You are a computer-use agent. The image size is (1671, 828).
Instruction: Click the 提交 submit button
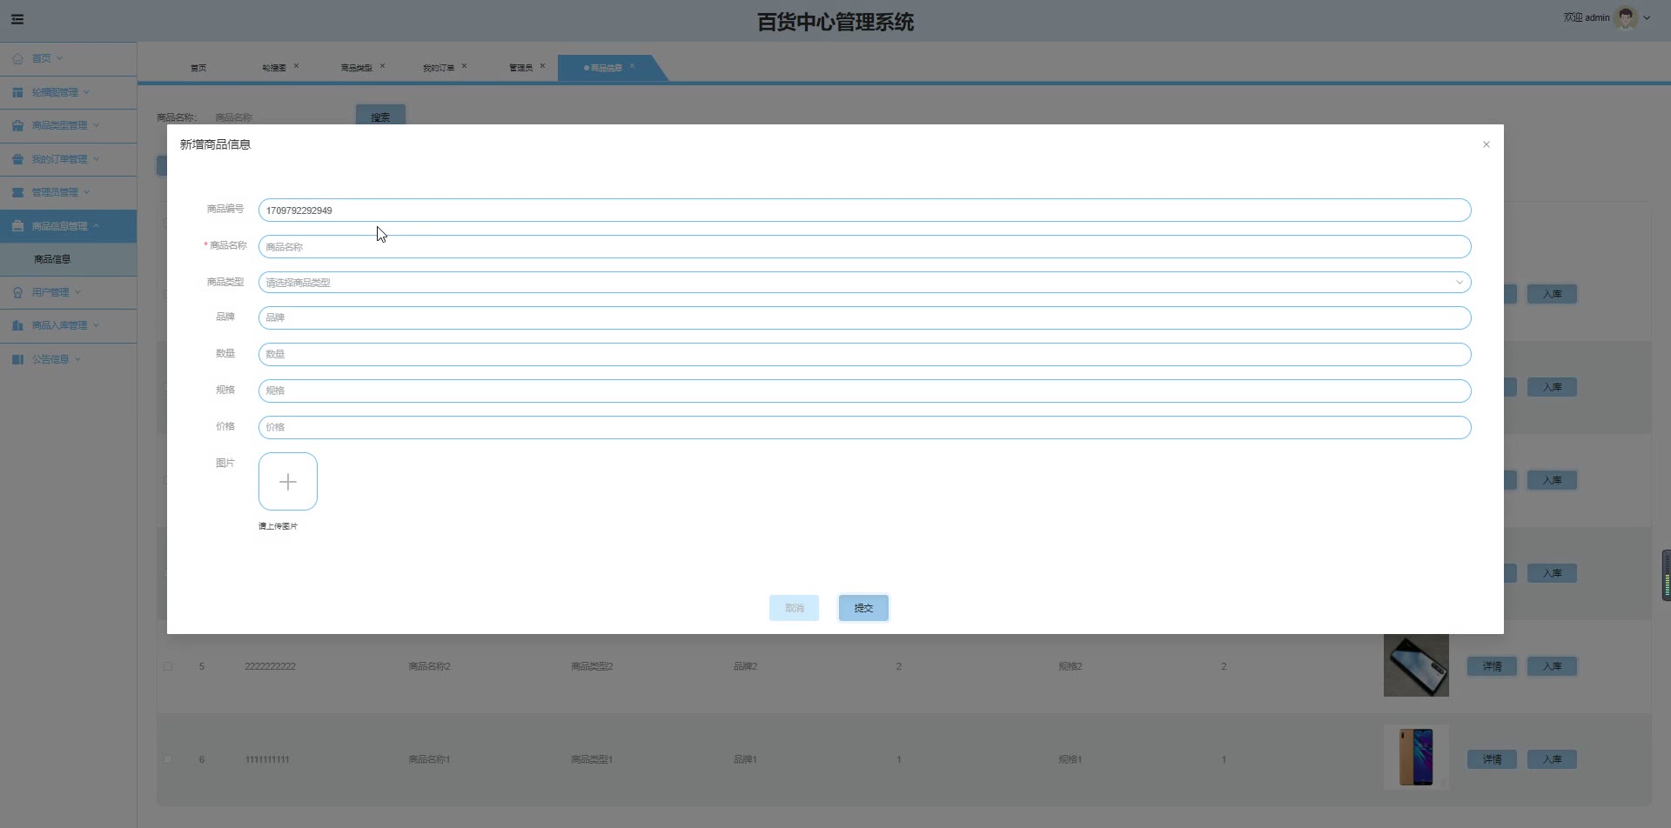pyautogui.click(x=863, y=608)
